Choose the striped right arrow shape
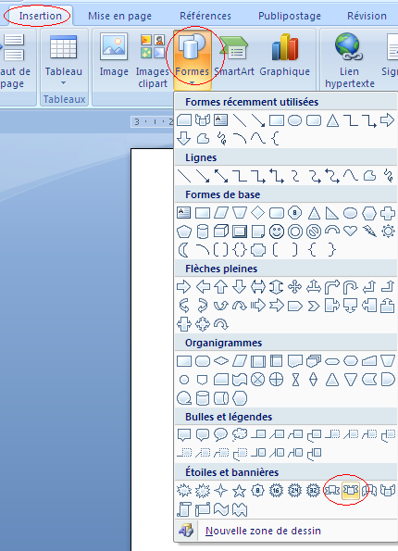 (258, 307)
